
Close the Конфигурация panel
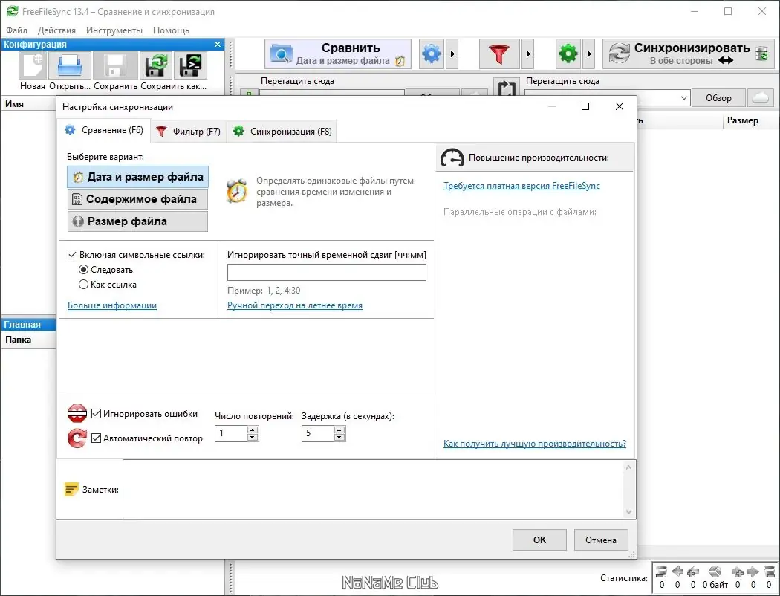[218, 45]
